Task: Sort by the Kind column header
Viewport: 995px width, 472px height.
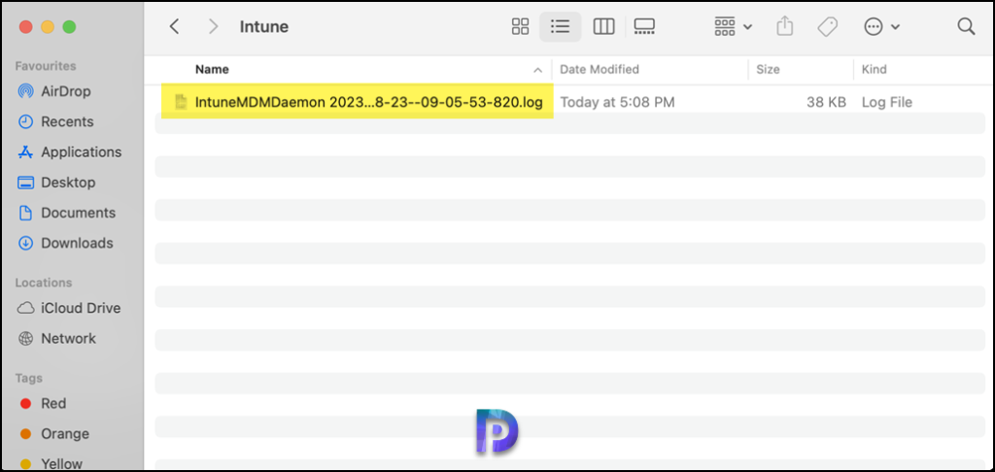Action: click(874, 69)
